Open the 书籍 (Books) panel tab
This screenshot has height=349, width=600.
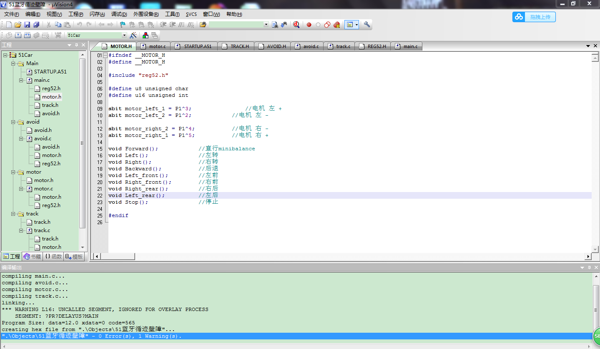tap(33, 257)
